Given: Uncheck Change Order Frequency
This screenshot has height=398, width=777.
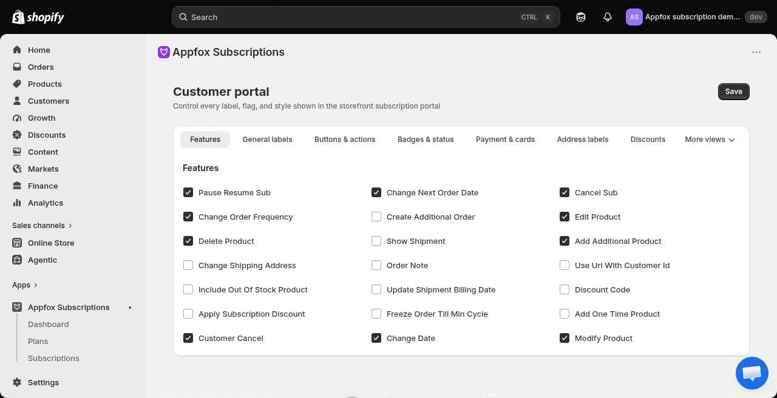Looking at the screenshot, I should [188, 217].
